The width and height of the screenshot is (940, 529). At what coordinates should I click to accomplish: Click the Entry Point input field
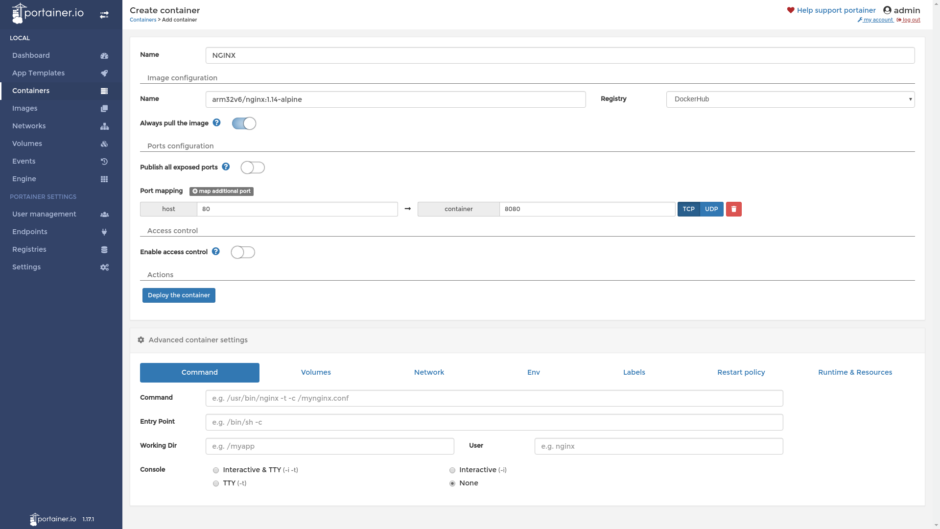click(494, 422)
